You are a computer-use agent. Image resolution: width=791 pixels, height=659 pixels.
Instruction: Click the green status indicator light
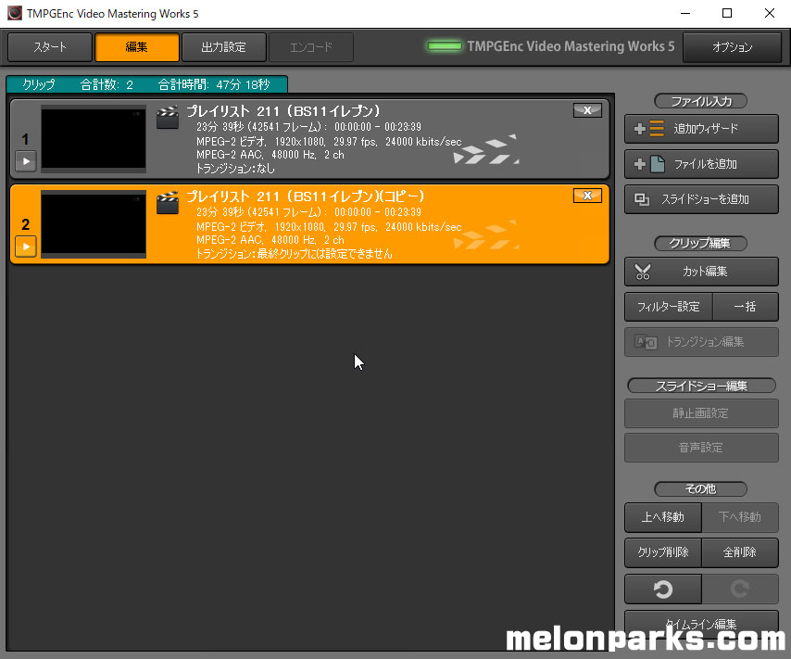[445, 46]
